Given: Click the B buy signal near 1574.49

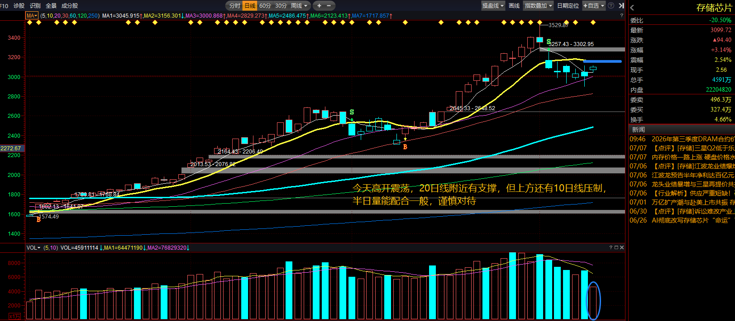Looking at the screenshot, I should point(38,219).
